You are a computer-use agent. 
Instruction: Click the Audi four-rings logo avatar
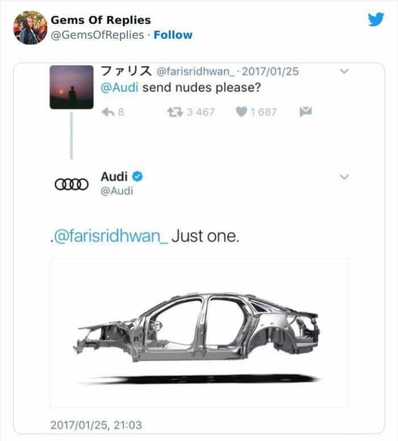coord(71,184)
